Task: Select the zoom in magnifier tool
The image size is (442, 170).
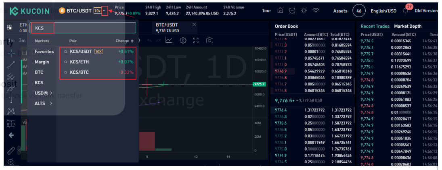Action: tap(11, 162)
